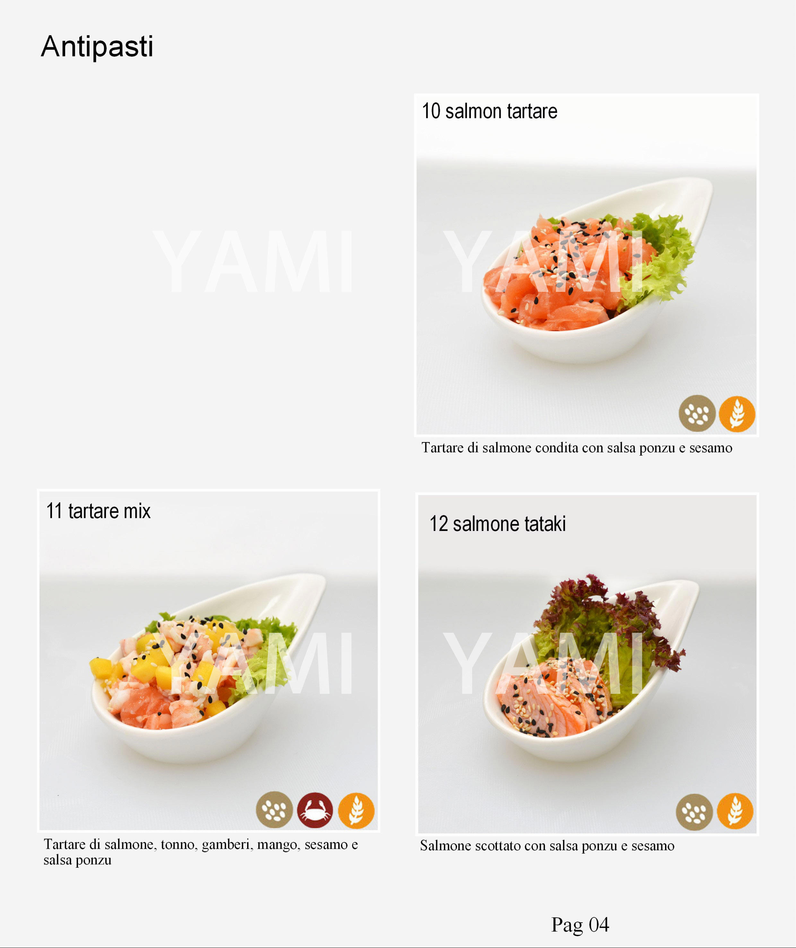Click the Antipasti section heading
796x948 pixels.
(97, 47)
